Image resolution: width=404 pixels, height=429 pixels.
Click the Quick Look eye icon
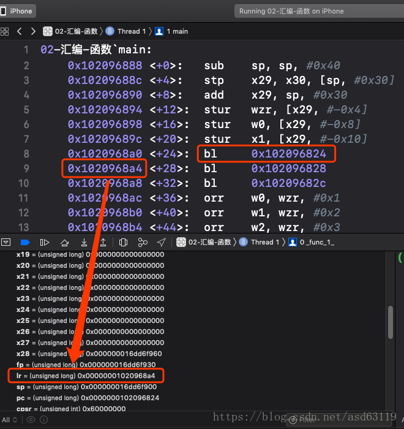tap(31, 419)
